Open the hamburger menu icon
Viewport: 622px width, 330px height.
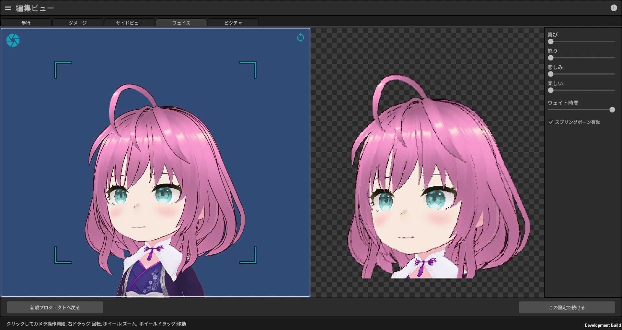[x=8, y=8]
